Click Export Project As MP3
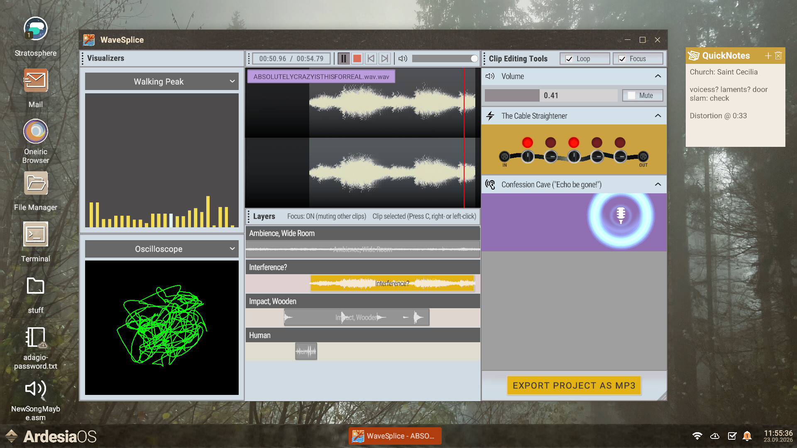The width and height of the screenshot is (797, 448). pos(574,385)
